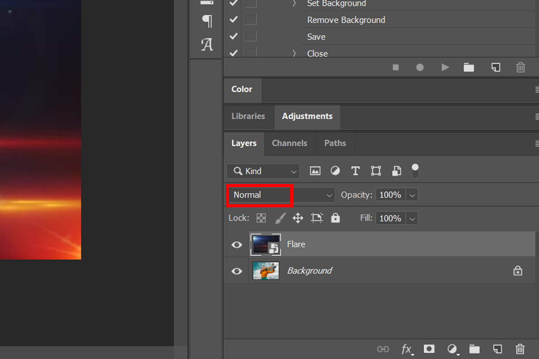539x359 pixels.
Task: Lock transparent pixels icon
Action: click(261, 218)
